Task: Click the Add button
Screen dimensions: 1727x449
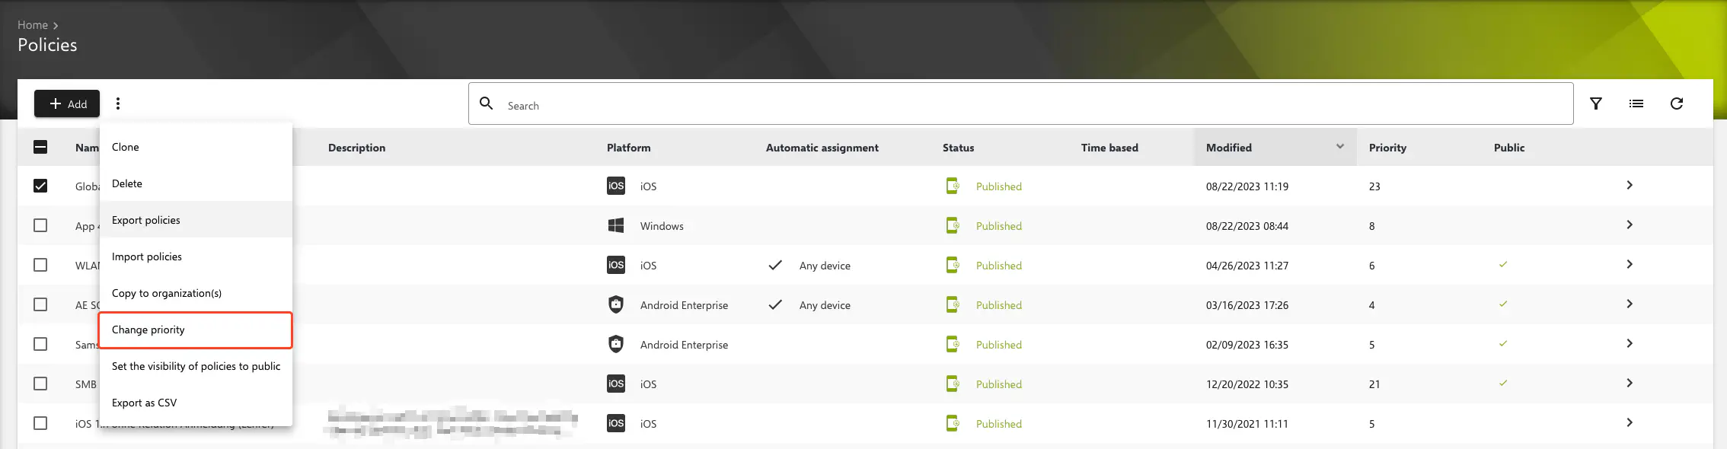Action: coord(67,103)
